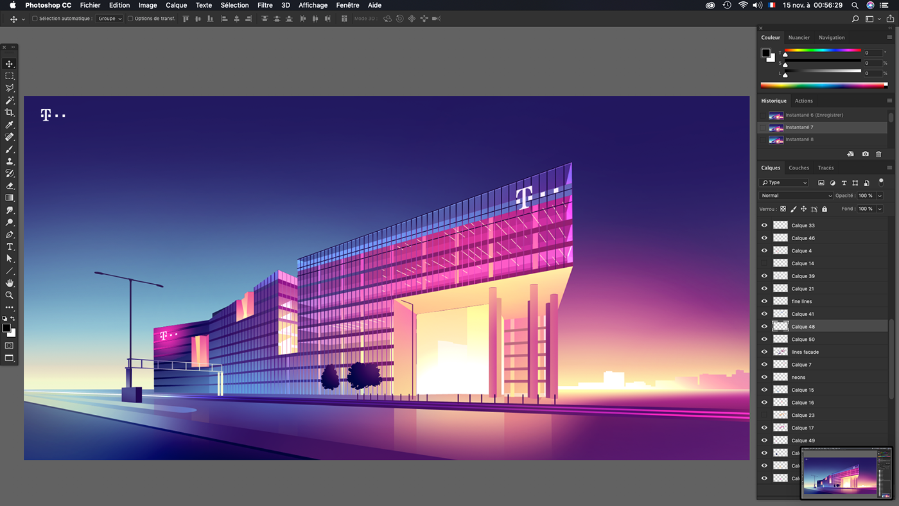Select the Crop tool
Image resolution: width=899 pixels, height=506 pixels.
point(10,113)
